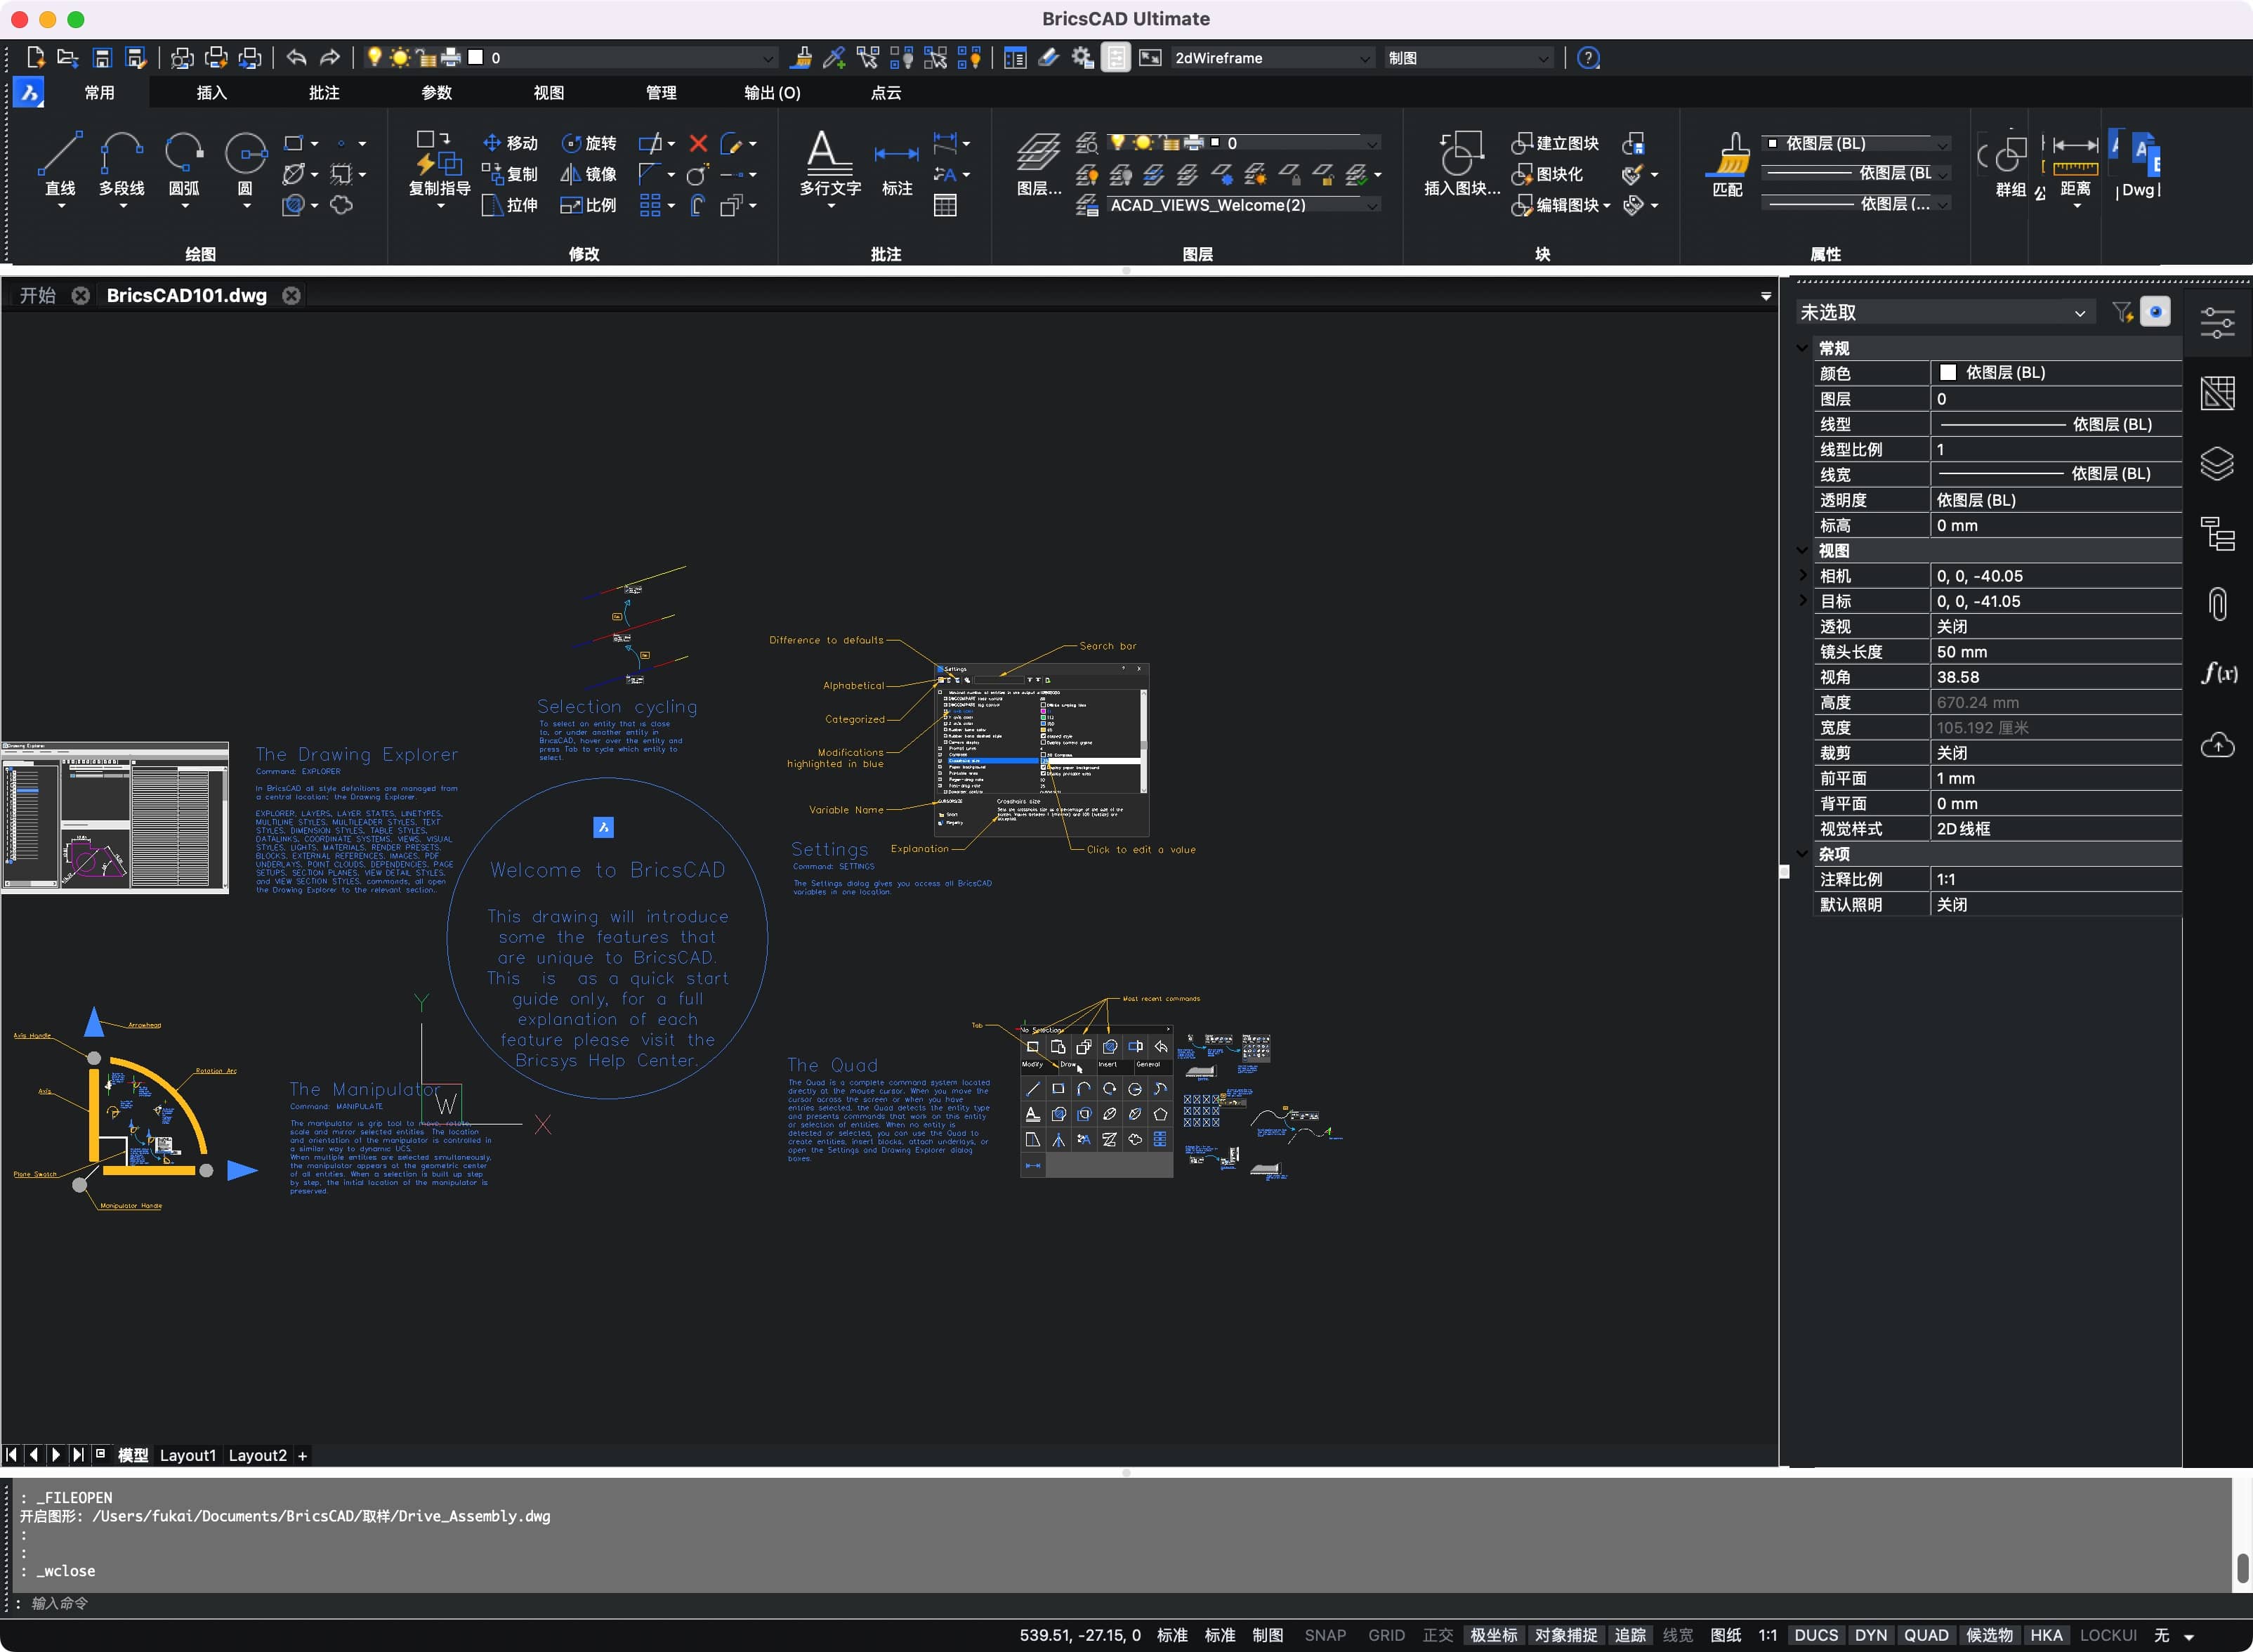Viewport: 2253px width, 1652px height.
Task: Collapse the 常规 properties section
Action: coord(1802,348)
